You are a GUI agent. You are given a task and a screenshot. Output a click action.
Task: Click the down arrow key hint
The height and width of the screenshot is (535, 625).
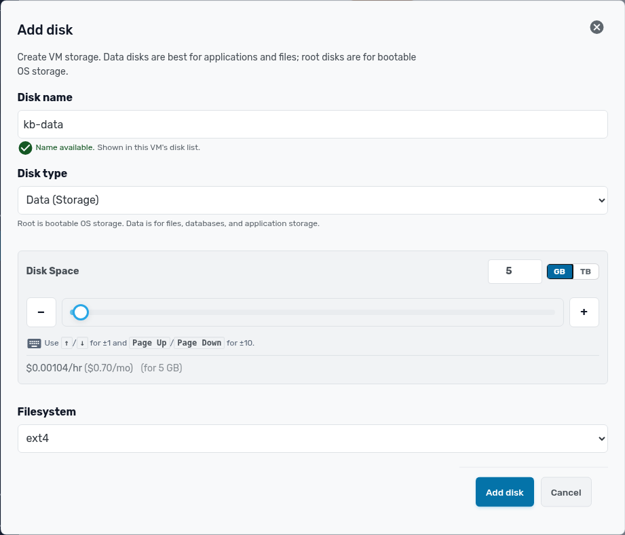(x=82, y=343)
